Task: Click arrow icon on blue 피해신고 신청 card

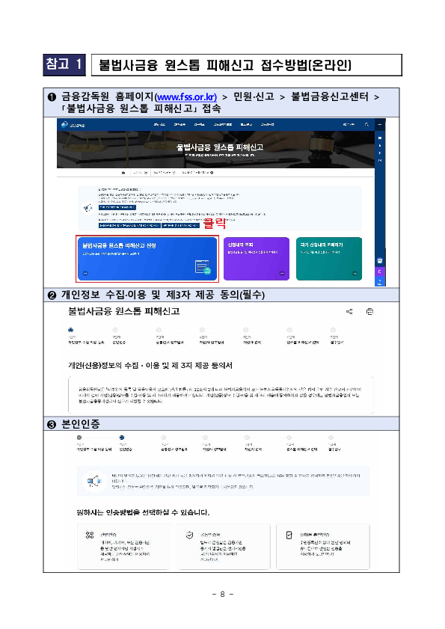Action: tap(85, 273)
